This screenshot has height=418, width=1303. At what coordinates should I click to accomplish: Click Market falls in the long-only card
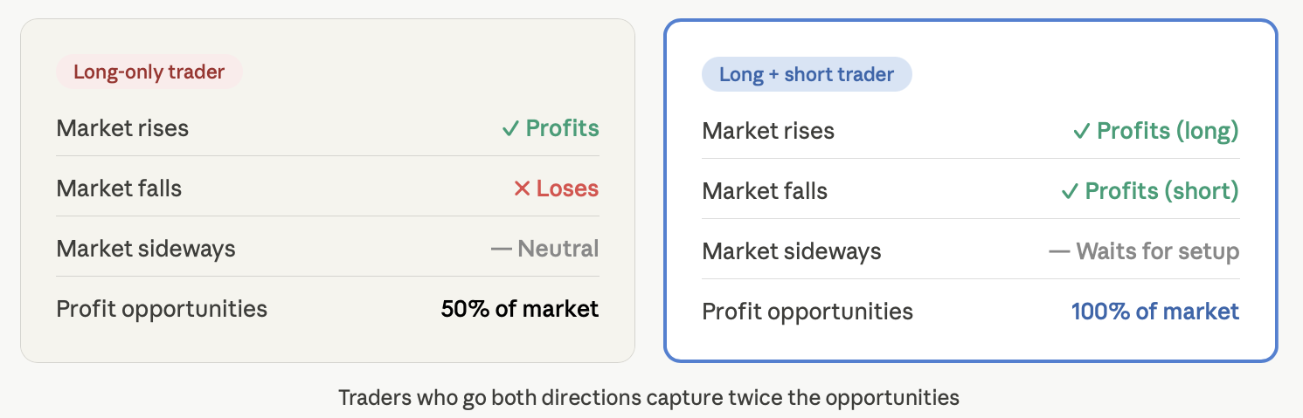point(119,188)
